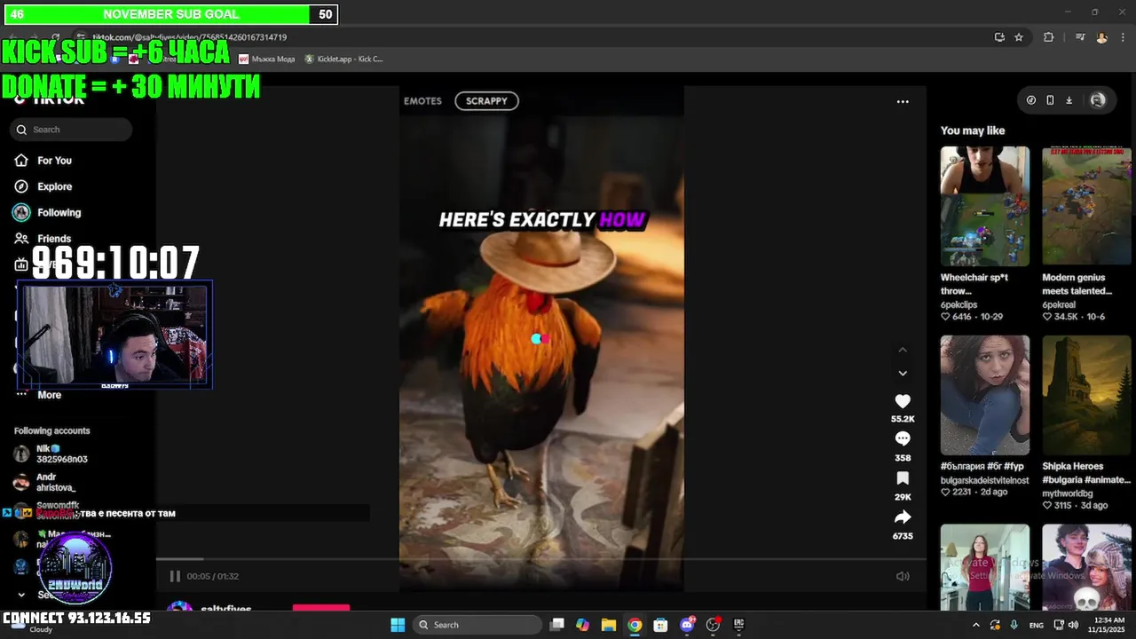Open the 6pekreal author link
The width and height of the screenshot is (1136, 639).
point(1060,304)
